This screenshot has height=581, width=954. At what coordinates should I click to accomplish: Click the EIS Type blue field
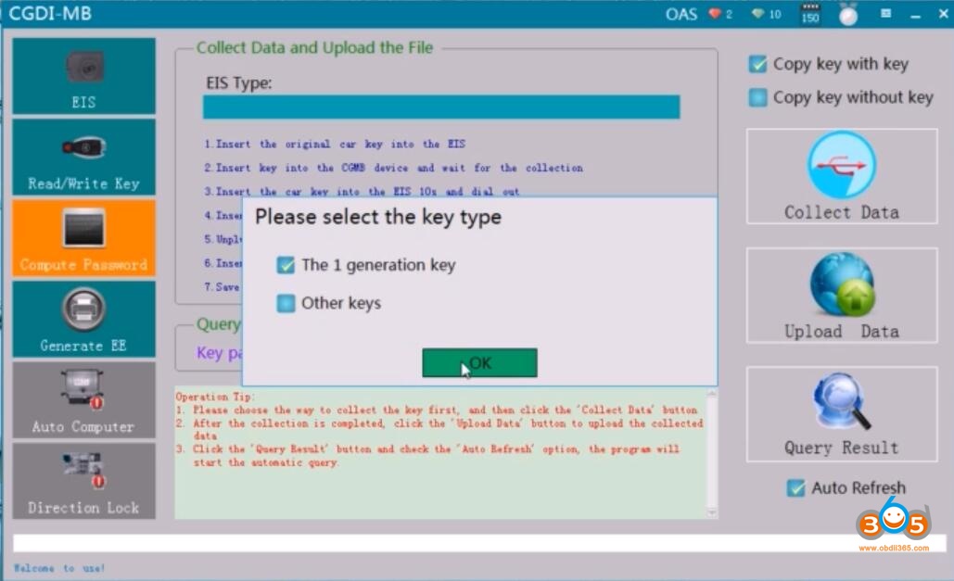pyautogui.click(x=441, y=107)
